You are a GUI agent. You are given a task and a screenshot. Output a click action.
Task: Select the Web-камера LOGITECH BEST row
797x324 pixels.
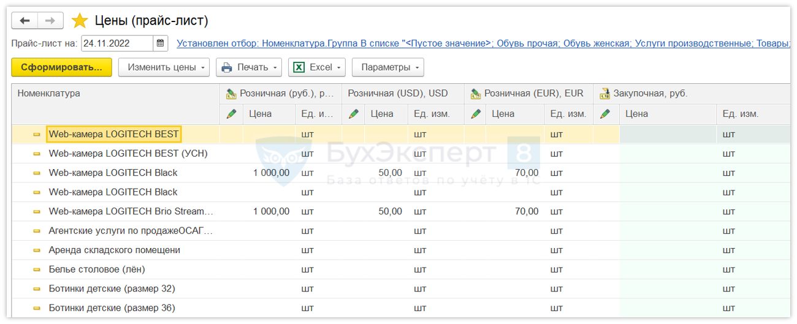[113, 134]
